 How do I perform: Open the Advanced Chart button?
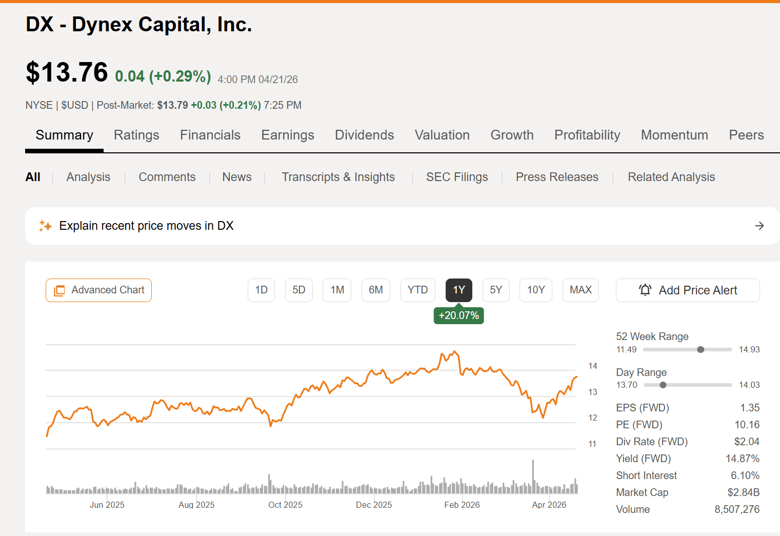click(98, 290)
